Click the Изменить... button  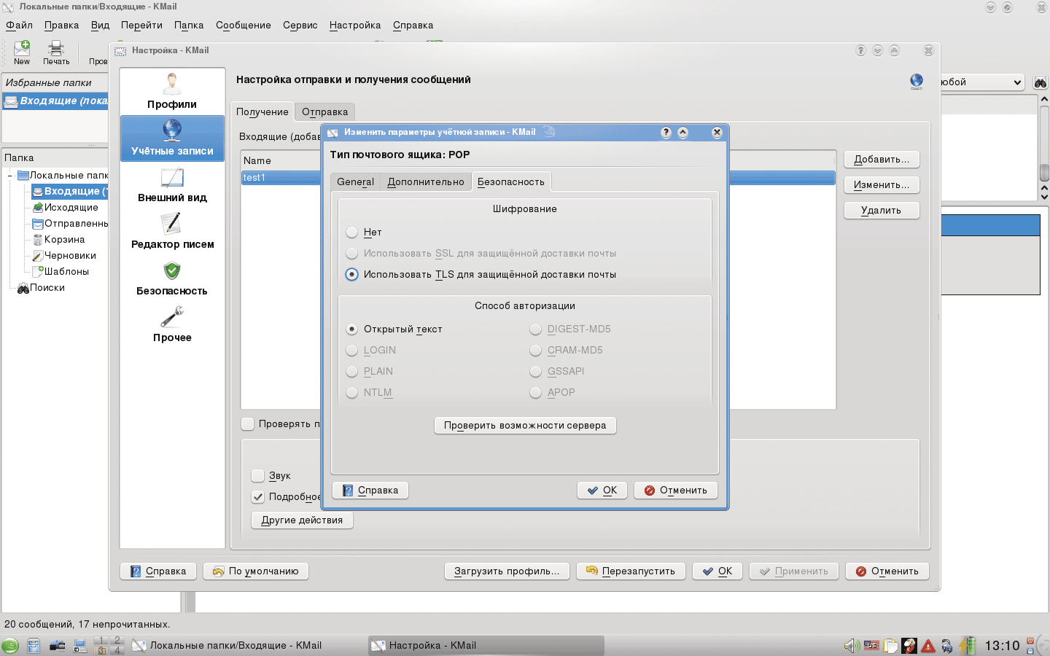882,184
